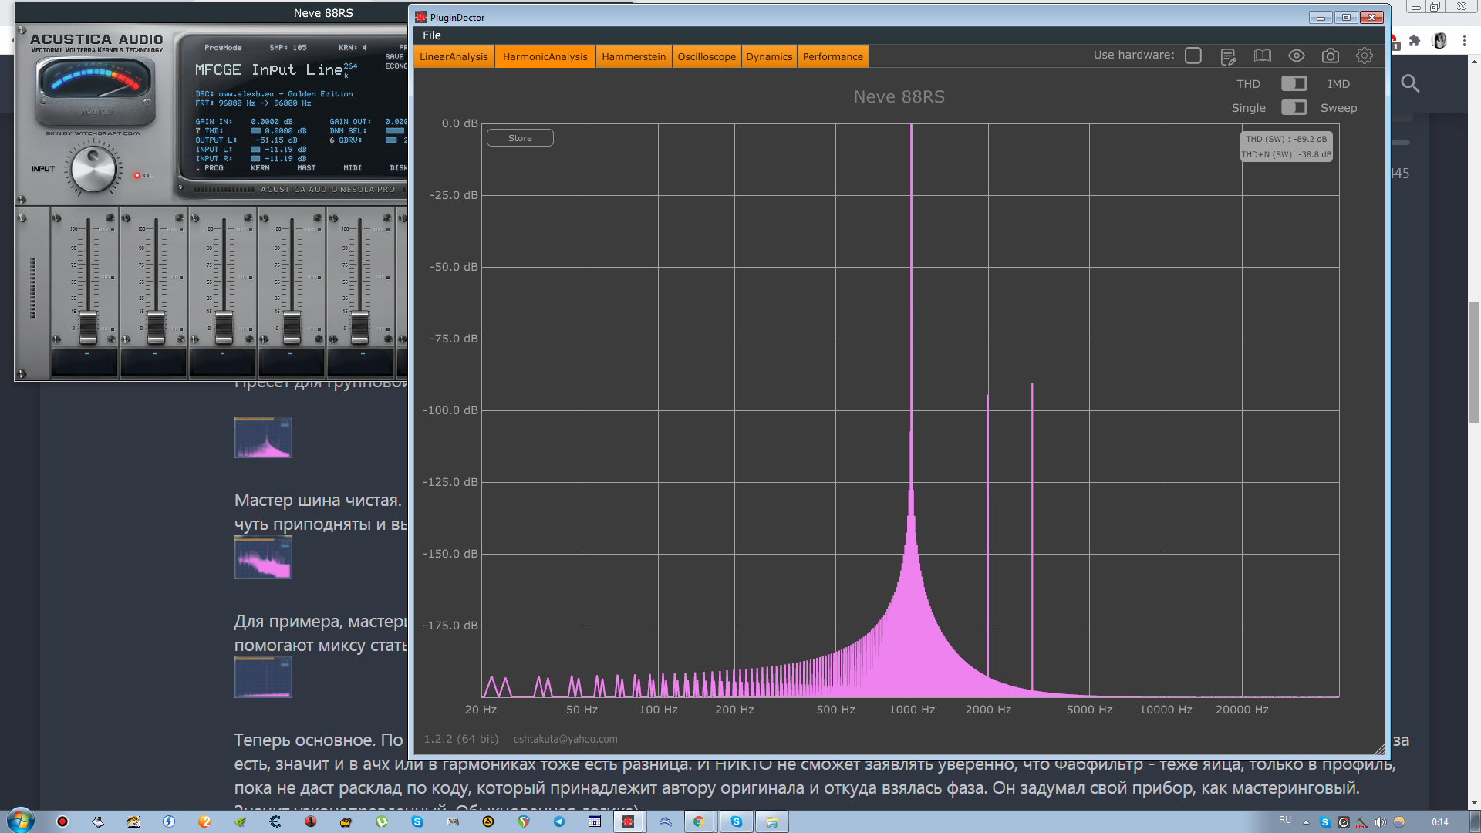Select KERN page on Nebula display
Viewport: 1481px width, 833px height.
(x=260, y=167)
